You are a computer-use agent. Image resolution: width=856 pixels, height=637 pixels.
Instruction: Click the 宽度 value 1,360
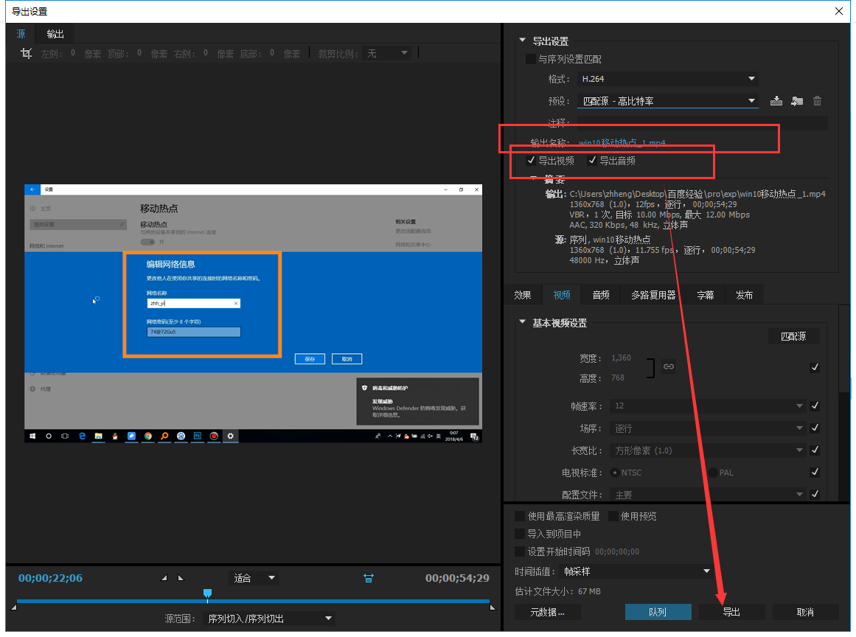point(622,358)
